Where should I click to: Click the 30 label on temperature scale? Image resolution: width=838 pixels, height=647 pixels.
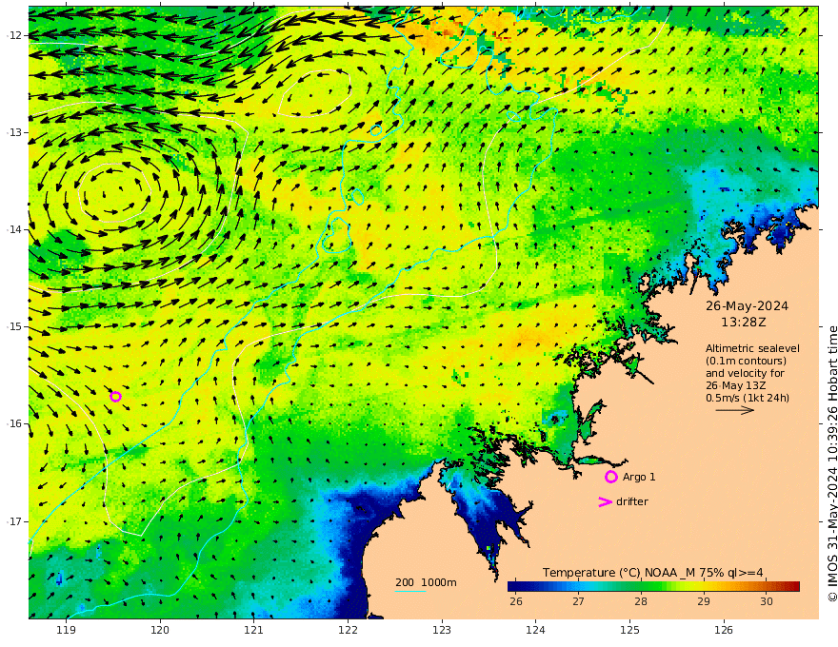click(x=767, y=601)
